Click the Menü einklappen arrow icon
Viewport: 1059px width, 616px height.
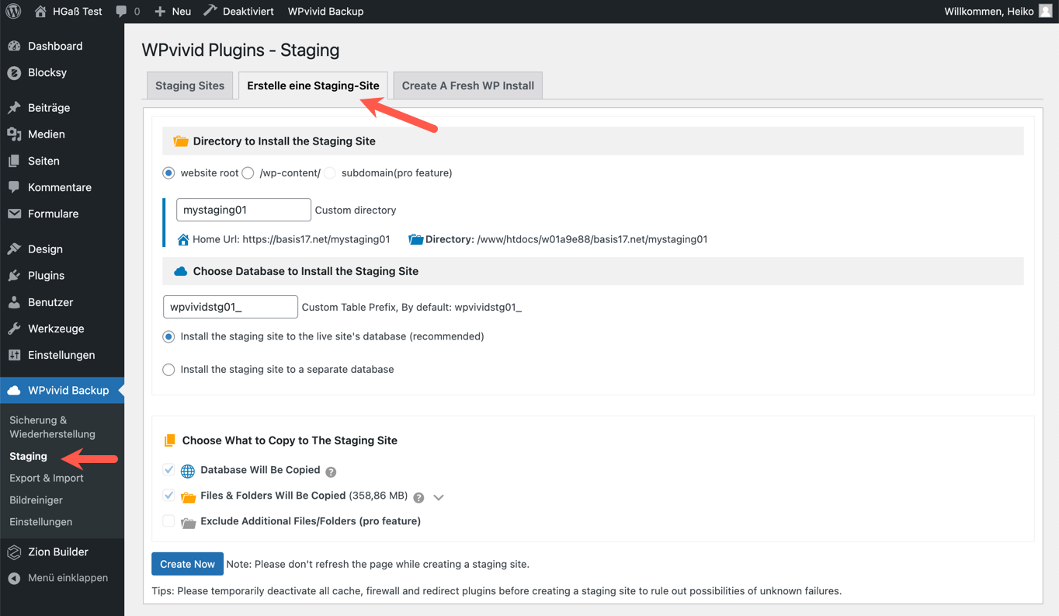click(x=14, y=579)
